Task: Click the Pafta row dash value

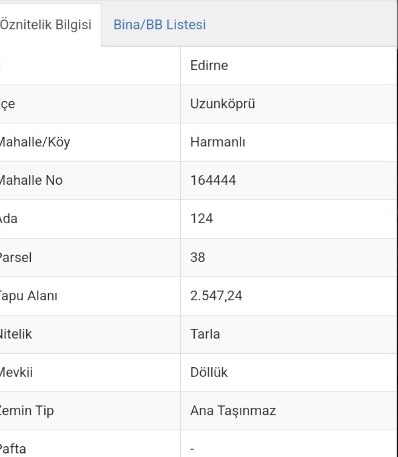Action: 192,449
